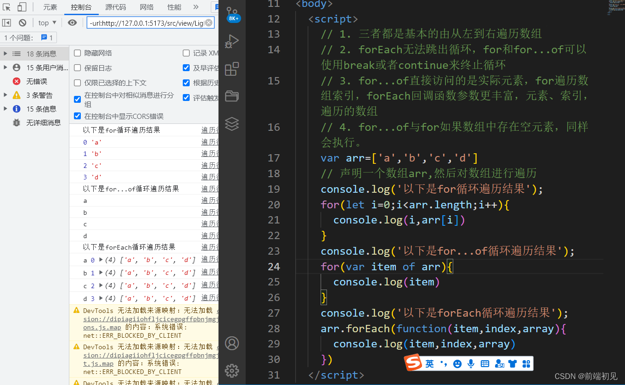Expand the 3 条警告 group

point(5,95)
